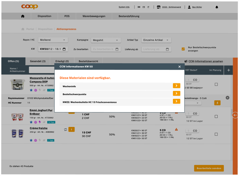Screen dimensions: 239x176
Task: Click the Crème fraîche swap arrows icon
Action: point(65,130)
